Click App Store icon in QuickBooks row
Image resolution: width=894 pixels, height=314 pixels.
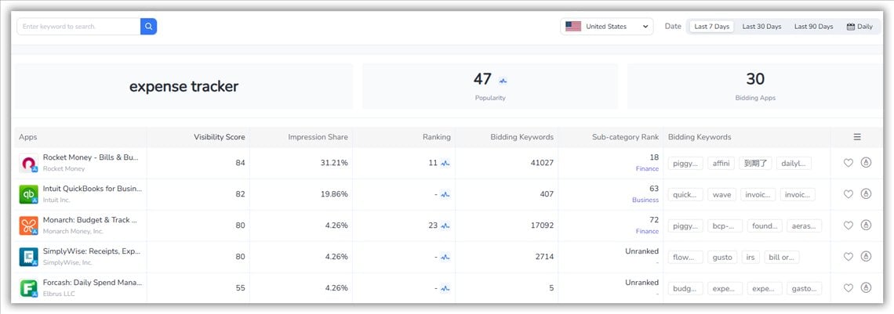coord(866,193)
